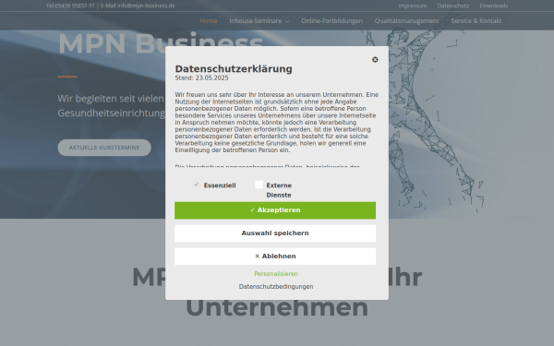Image resolution: width=554 pixels, height=346 pixels.
Task: Click the Aktuelle Kurstermine button
Action: (x=104, y=148)
